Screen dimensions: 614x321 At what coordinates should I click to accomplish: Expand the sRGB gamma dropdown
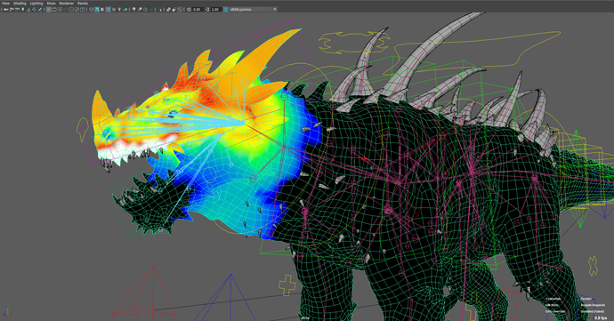pos(254,9)
